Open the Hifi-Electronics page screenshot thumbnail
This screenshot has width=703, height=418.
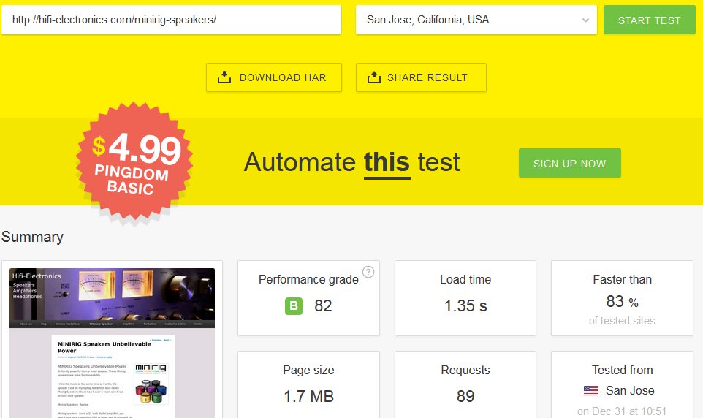point(112,343)
